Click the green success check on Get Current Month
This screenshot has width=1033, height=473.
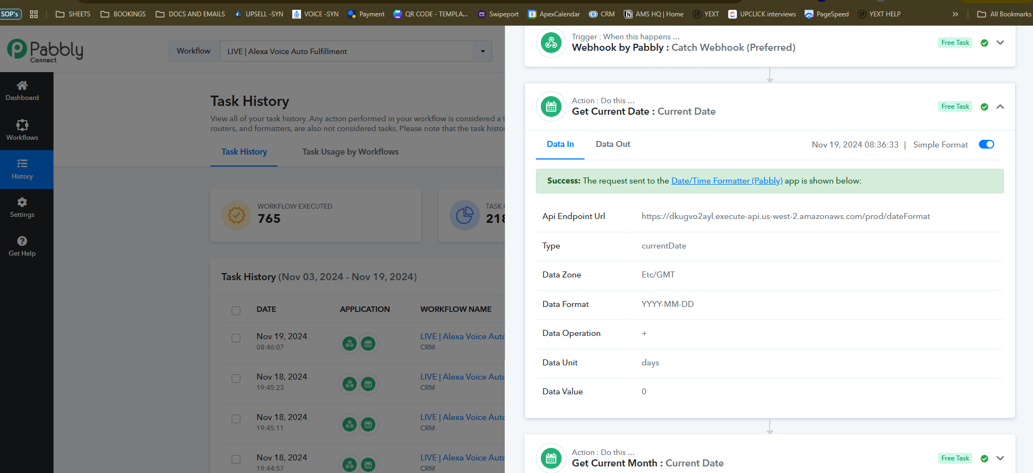[984, 459]
